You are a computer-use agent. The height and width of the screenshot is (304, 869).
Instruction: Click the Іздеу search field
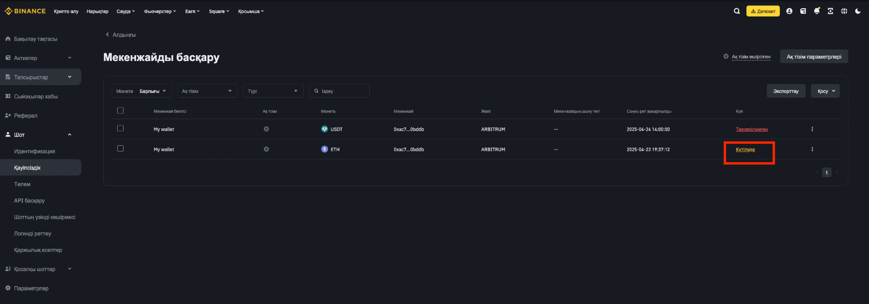pyautogui.click(x=339, y=91)
